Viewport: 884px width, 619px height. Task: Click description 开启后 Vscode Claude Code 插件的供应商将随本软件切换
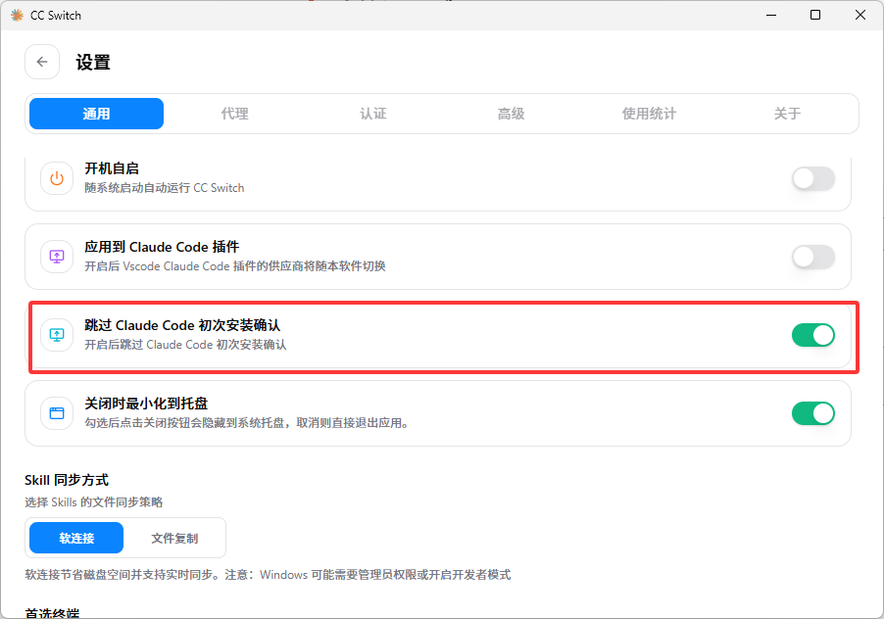coord(235,266)
